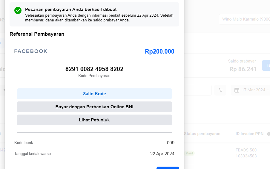The height and width of the screenshot is (169, 270).
Task: Open the filter sliders icon
Action: (x=220, y=90)
